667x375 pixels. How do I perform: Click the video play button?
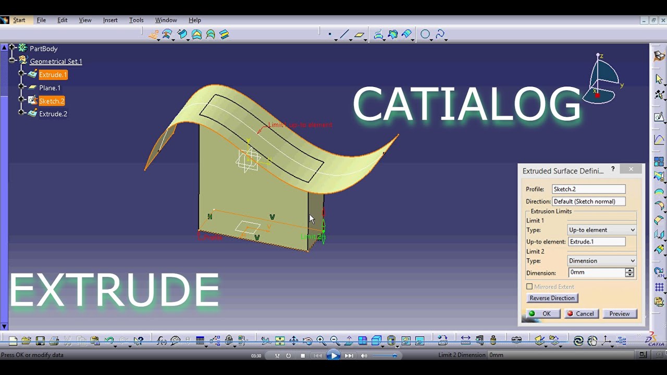333,356
